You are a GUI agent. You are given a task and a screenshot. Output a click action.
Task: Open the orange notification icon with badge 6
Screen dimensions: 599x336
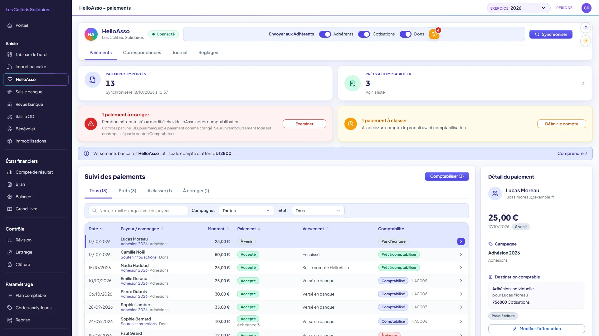pyautogui.click(x=434, y=34)
